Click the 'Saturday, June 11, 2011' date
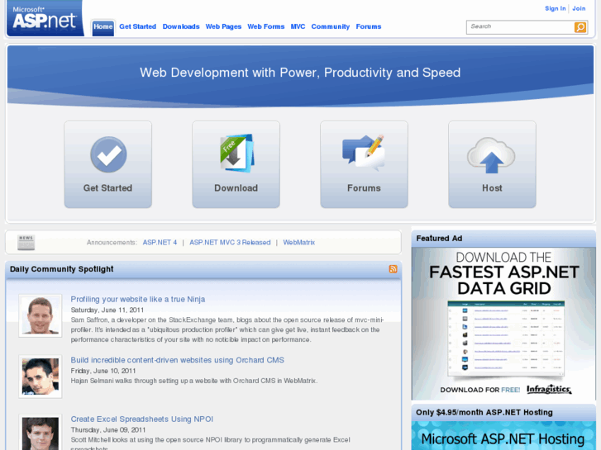Image resolution: width=601 pixels, height=450 pixels. click(107, 310)
